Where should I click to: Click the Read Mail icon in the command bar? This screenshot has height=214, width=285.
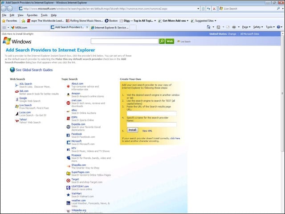pyautogui.click(x=228, y=27)
